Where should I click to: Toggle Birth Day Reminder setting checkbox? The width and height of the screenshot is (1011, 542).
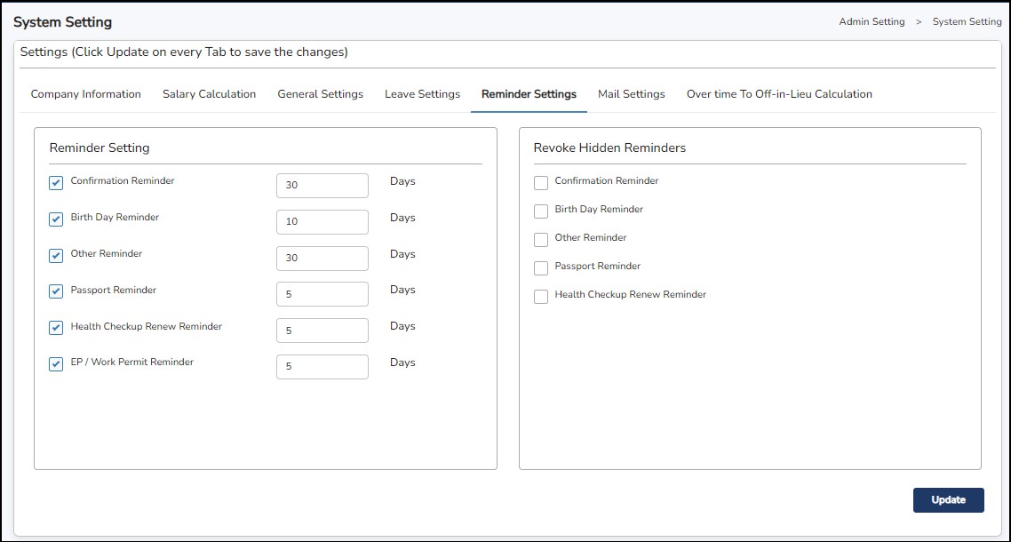(56, 219)
